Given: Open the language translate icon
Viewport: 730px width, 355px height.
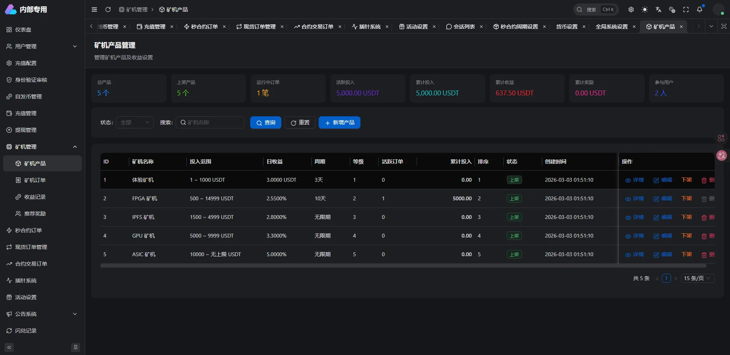Looking at the screenshot, I should pos(659,10).
